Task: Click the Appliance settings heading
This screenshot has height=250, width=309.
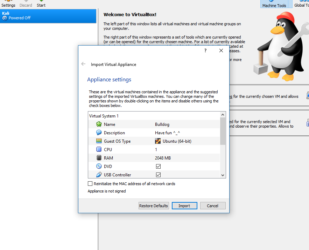Action: coord(109,80)
